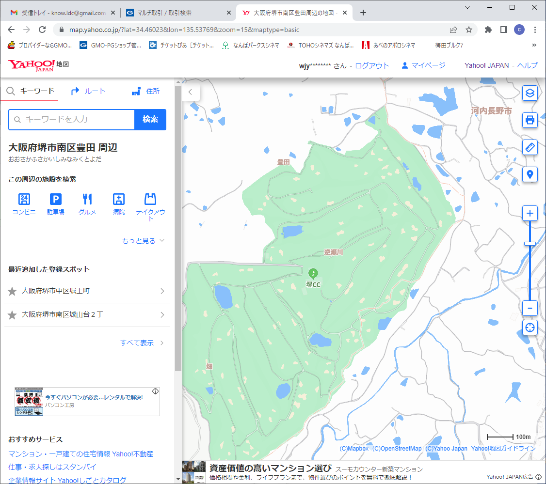Viewport: 546px width, 484px height.
Task: Switch to the 住所 tab
Action: tap(146, 91)
